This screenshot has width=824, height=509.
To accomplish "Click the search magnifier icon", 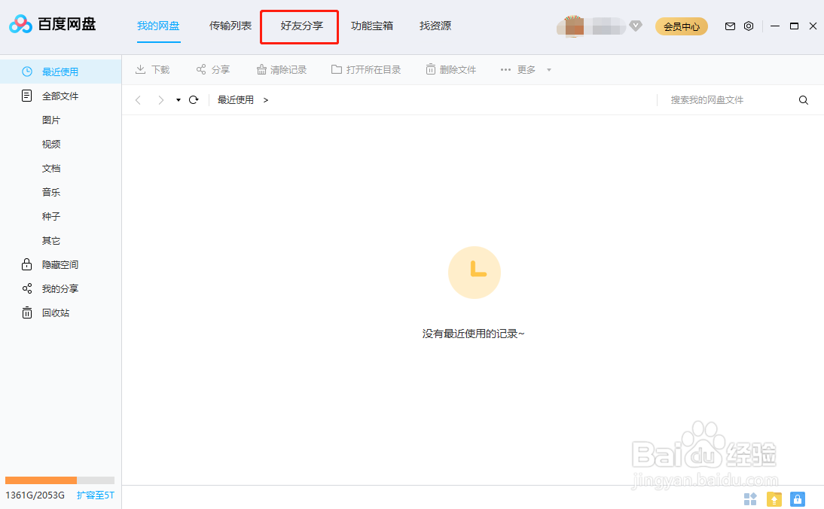I will pos(803,99).
